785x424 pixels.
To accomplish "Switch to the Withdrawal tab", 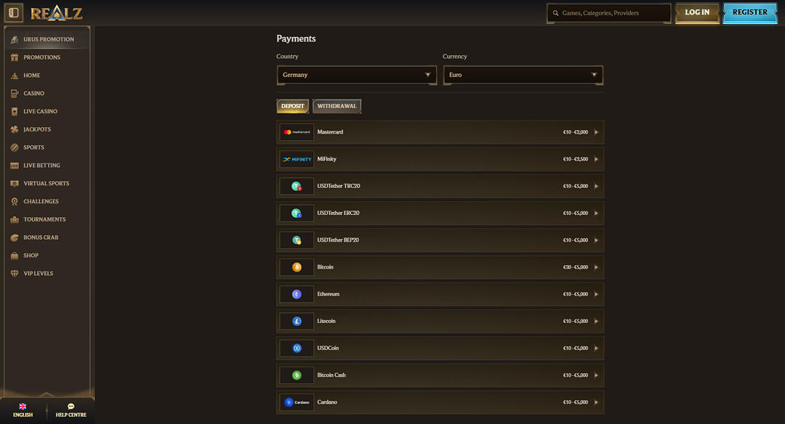I will (x=337, y=106).
